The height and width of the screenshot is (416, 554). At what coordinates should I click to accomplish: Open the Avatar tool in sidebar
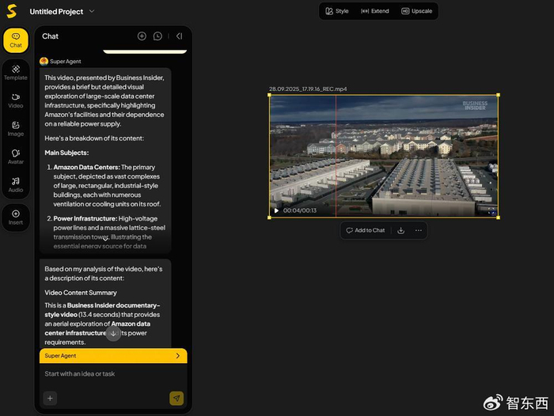click(x=15, y=156)
